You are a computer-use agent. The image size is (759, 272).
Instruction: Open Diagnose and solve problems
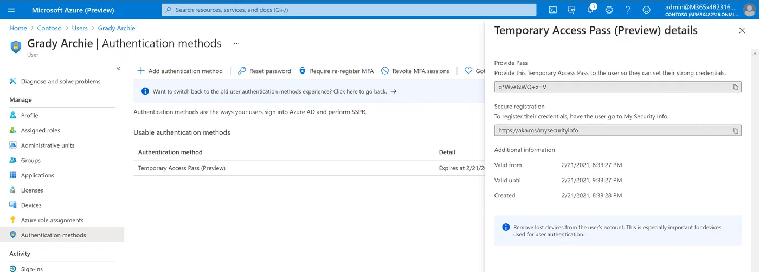[62, 82]
